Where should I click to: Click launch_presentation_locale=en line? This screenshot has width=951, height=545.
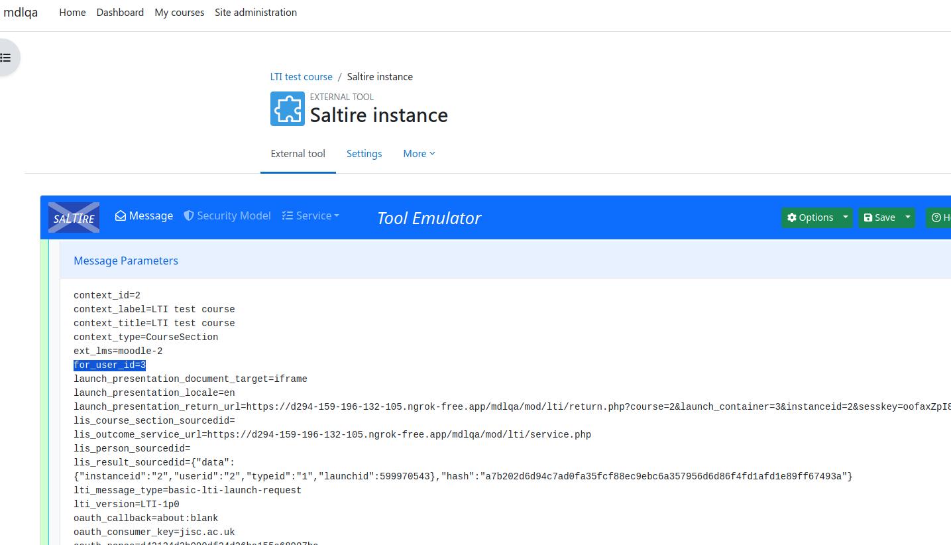pos(154,393)
